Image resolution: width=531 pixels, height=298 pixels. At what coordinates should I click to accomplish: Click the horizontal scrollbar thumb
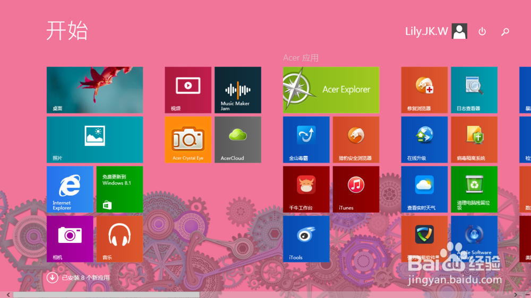(106, 295)
